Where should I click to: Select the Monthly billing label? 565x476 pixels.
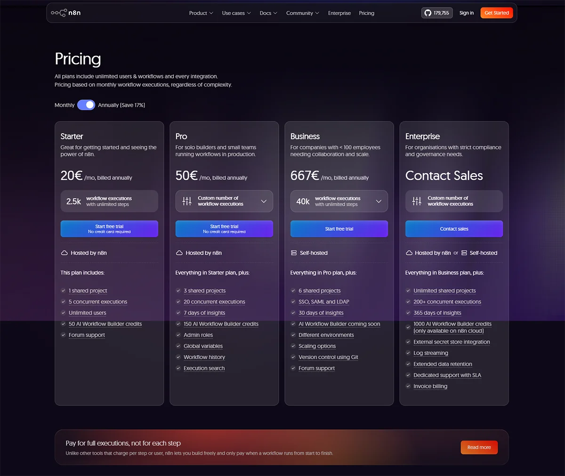[x=65, y=105]
